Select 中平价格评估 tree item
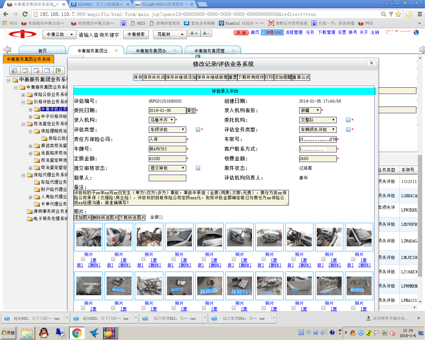425x340 pixels. 54,117
